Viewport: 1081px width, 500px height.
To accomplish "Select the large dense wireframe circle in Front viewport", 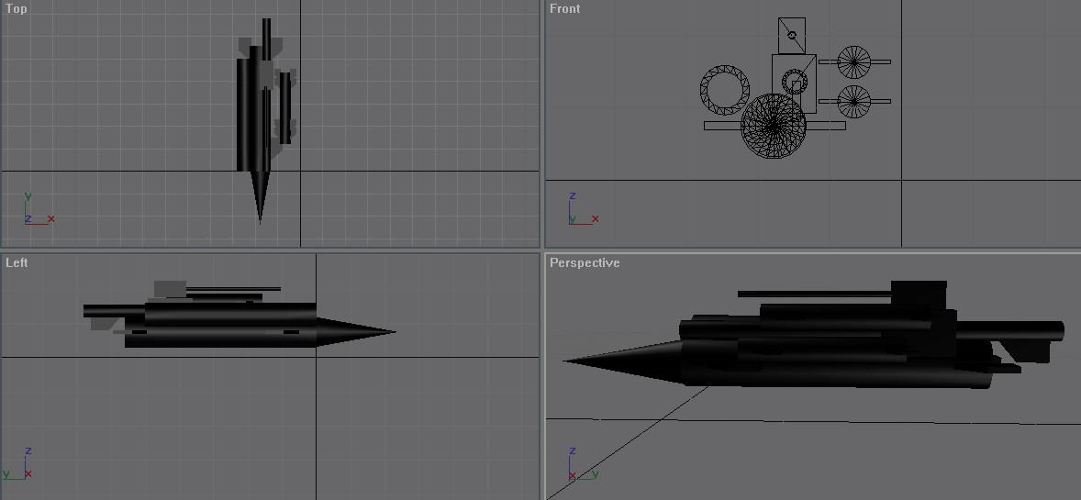I will tap(773, 127).
